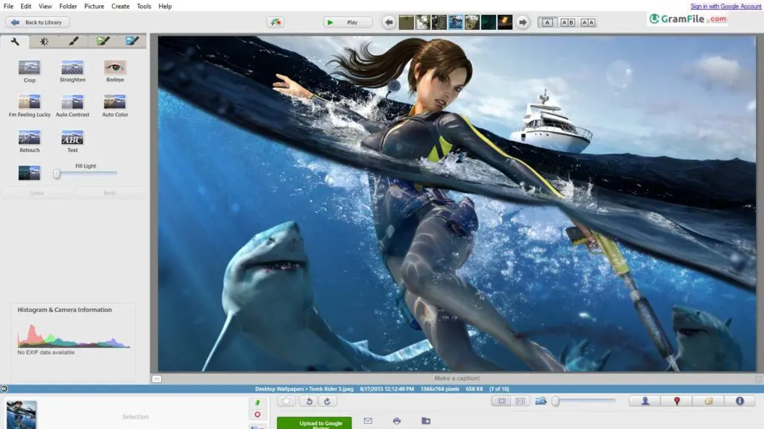Viewport: 764px width, 429px height.
Task: Select fit photo view icon
Action: 501,401
